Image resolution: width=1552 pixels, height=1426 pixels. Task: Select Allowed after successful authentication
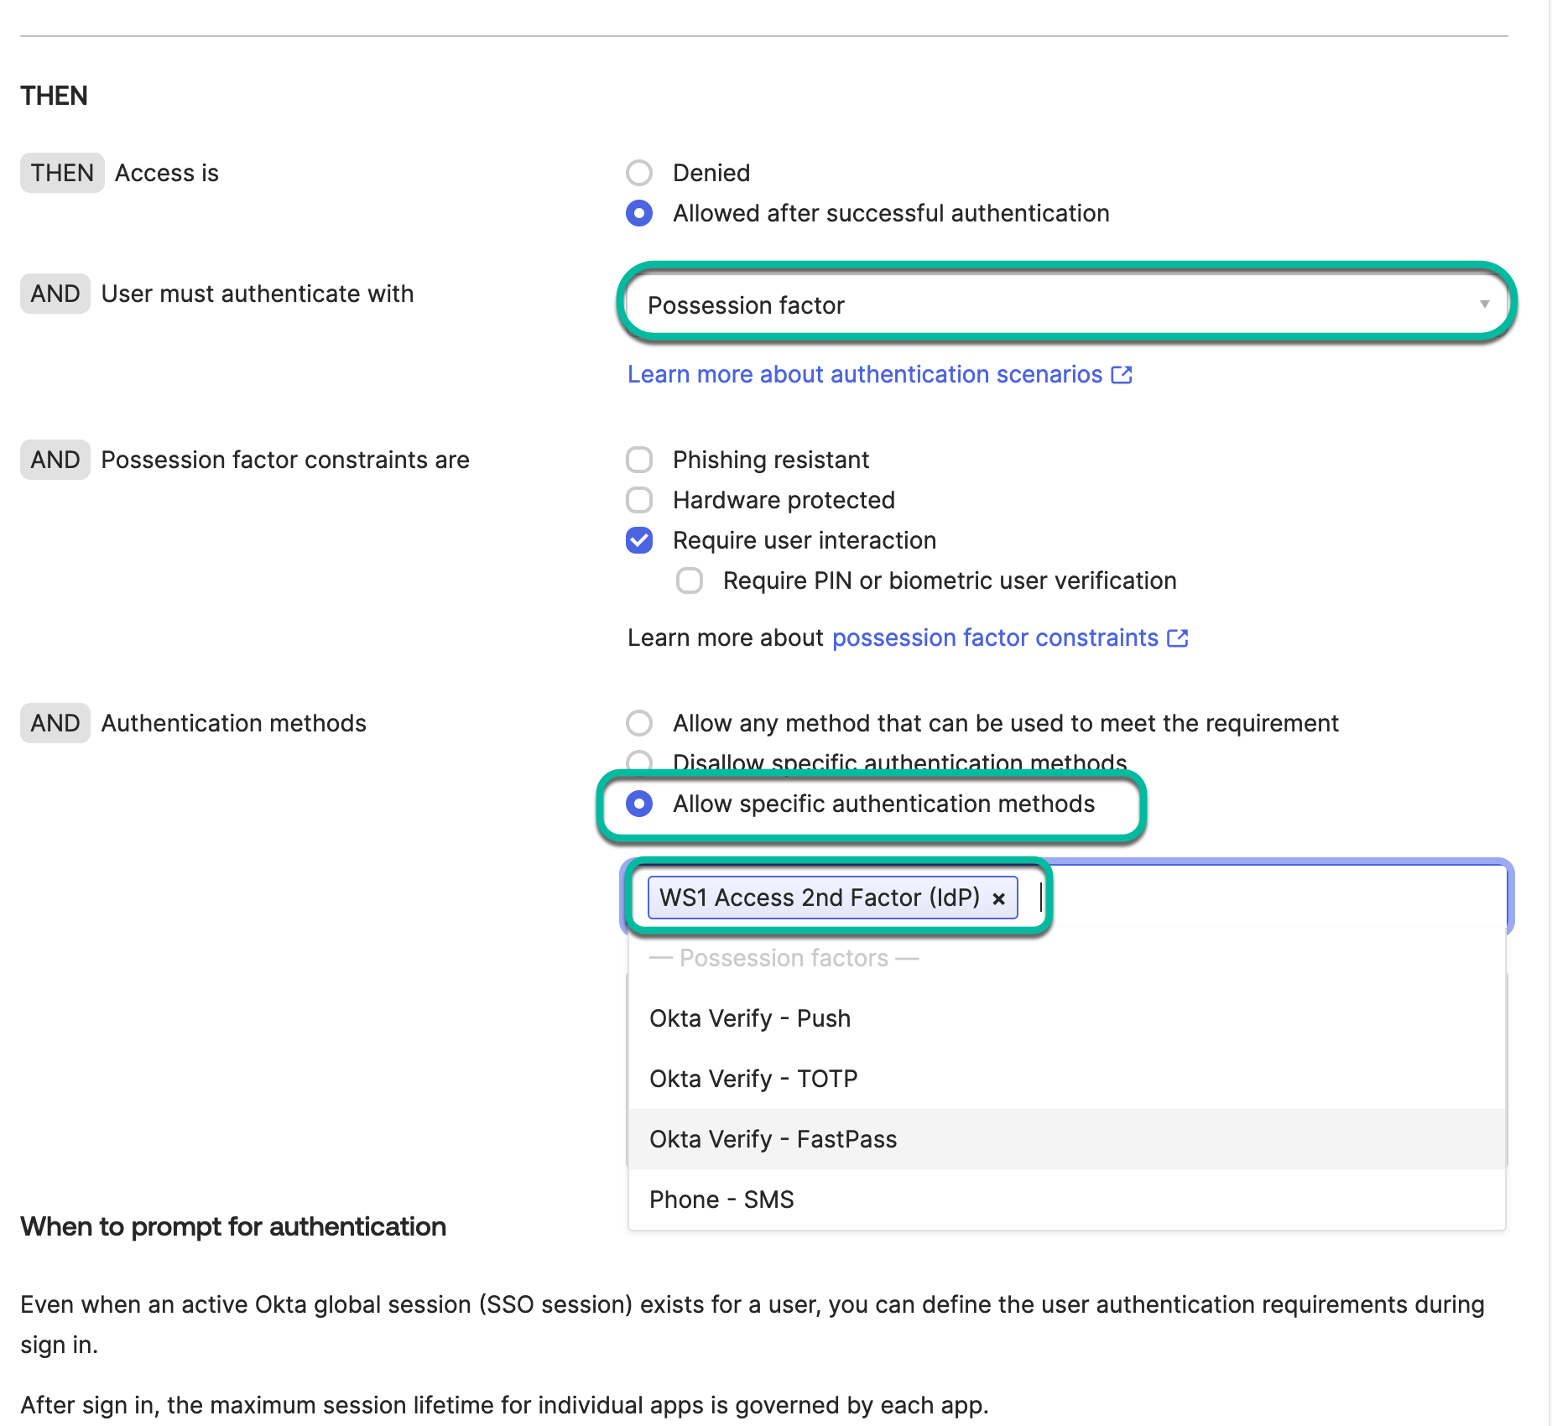[640, 214]
